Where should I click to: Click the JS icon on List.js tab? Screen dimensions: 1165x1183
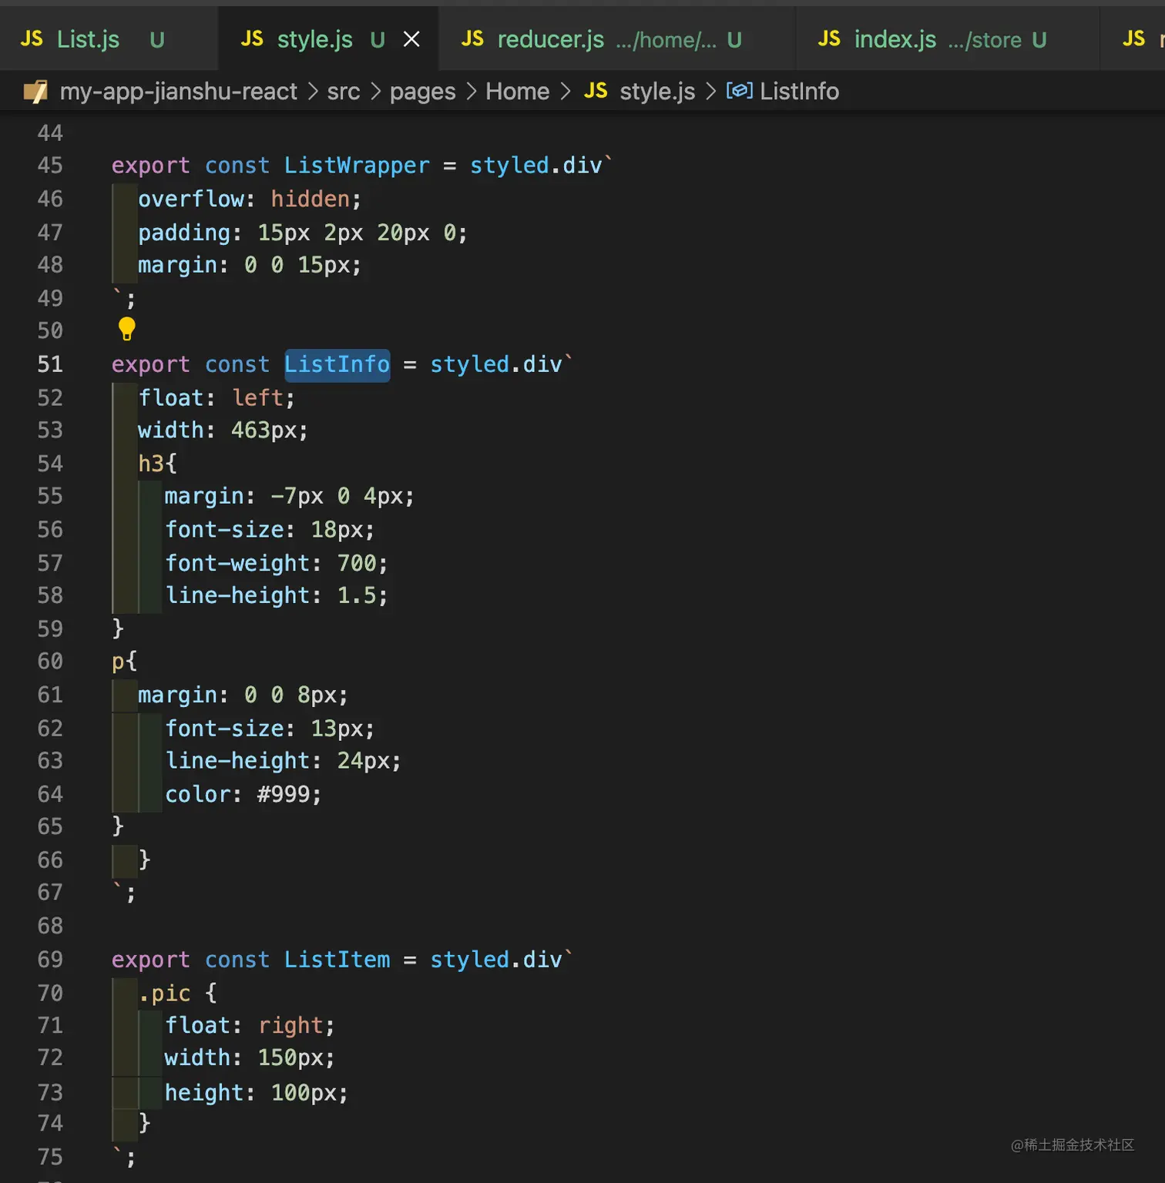click(x=32, y=39)
